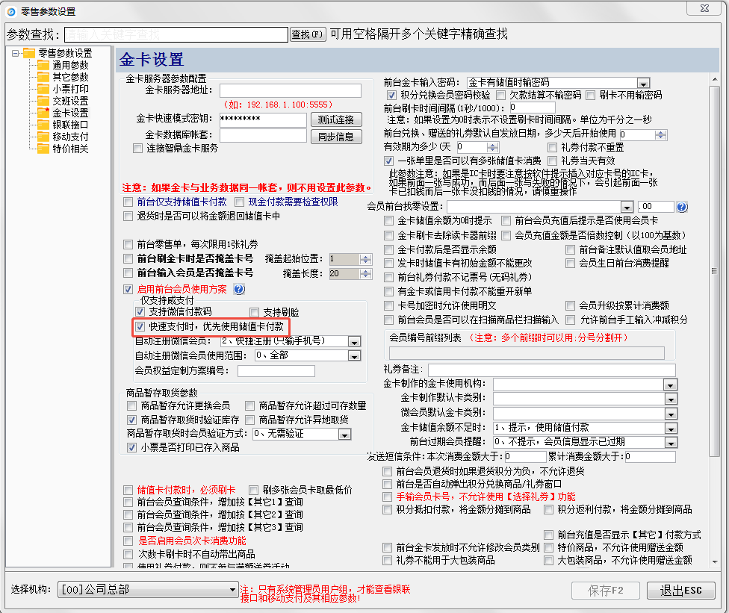This screenshot has height=613, width=729.
Task: Click the 保存F2 button
Action: (x=605, y=591)
